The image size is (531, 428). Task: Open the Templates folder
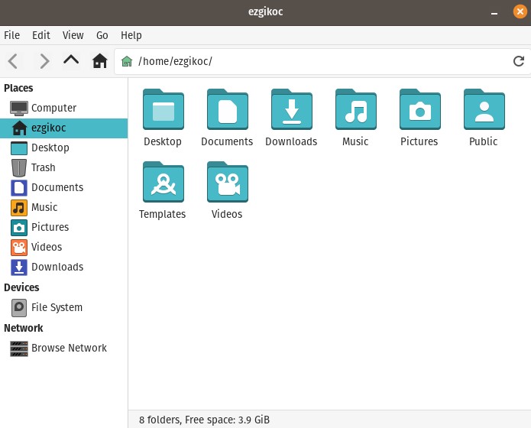[x=163, y=184]
